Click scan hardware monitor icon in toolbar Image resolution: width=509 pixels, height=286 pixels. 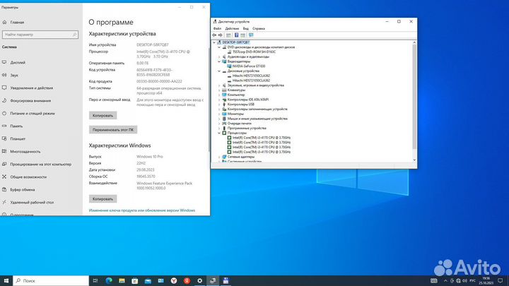[x=251, y=35]
